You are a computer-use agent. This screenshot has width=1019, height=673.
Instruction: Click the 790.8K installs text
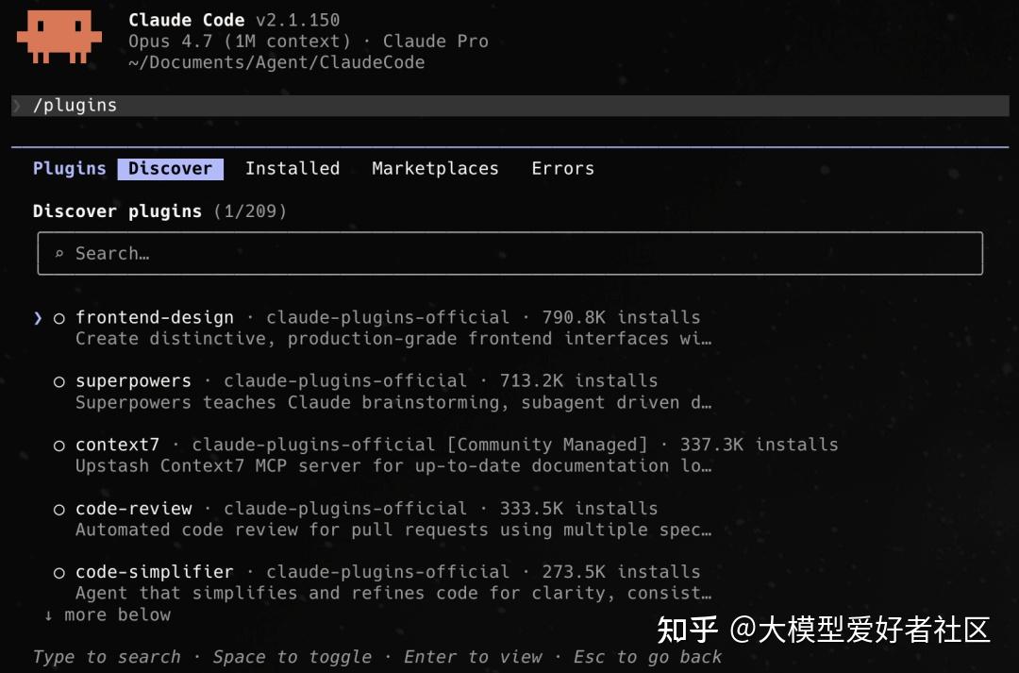(621, 317)
